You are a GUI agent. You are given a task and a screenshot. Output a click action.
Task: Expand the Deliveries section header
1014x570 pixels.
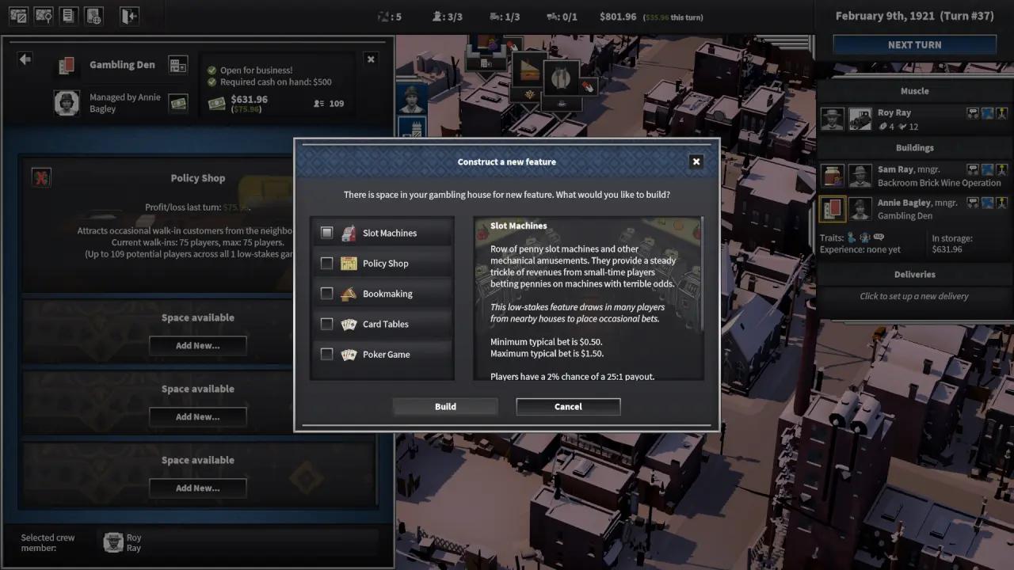click(x=914, y=275)
